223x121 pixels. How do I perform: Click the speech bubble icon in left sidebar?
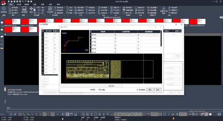(2, 30)
